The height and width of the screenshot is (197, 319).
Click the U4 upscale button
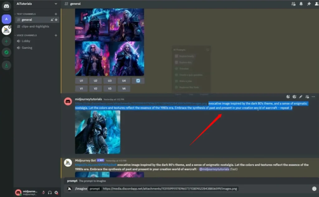[x=124, y=81]
